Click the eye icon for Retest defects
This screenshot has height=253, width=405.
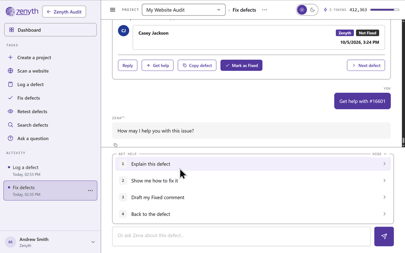(x=11, y=111)
